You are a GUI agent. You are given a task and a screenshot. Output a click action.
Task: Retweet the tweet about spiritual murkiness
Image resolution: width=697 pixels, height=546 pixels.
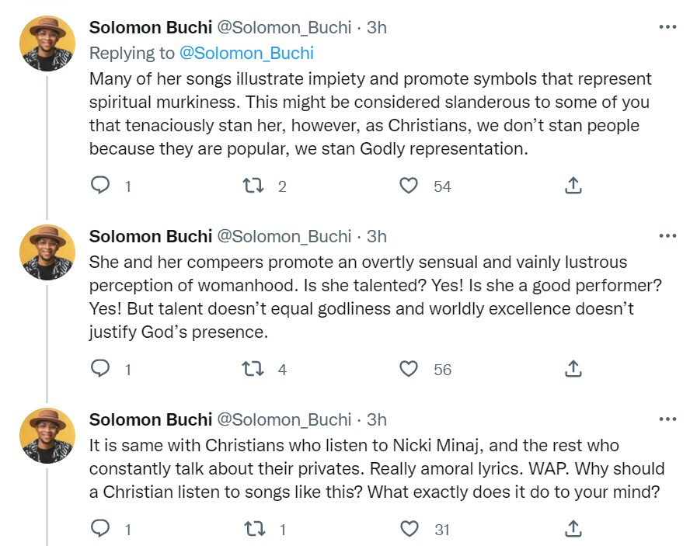[x=253, y=186]
